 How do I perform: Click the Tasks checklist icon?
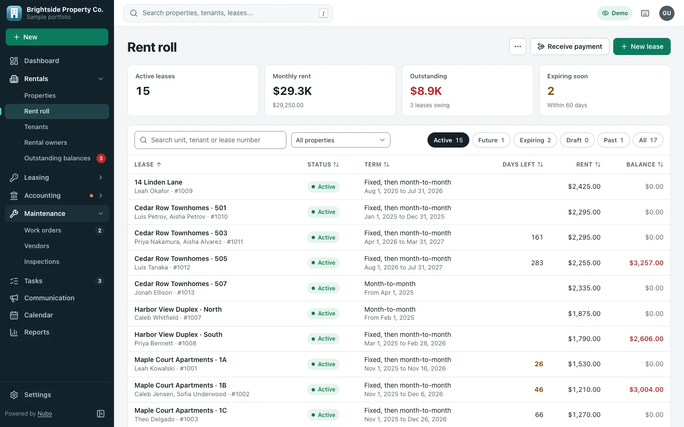[x=14, y=281]
